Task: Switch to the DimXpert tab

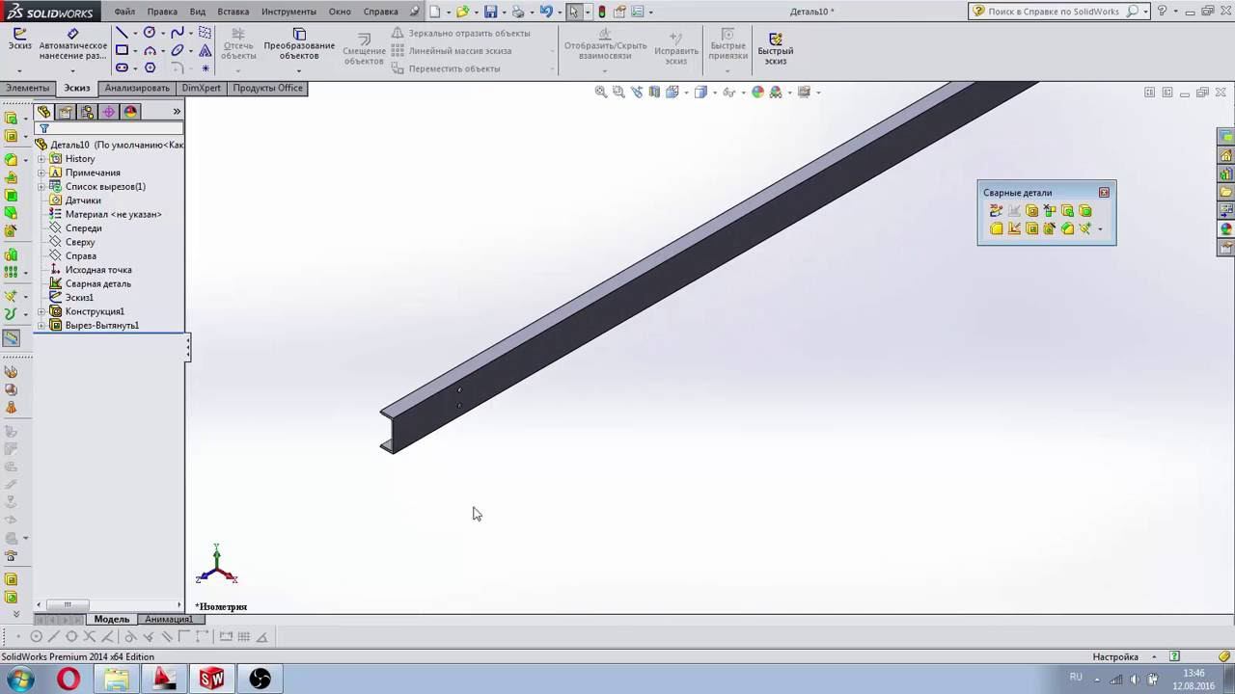Action: 201,88
